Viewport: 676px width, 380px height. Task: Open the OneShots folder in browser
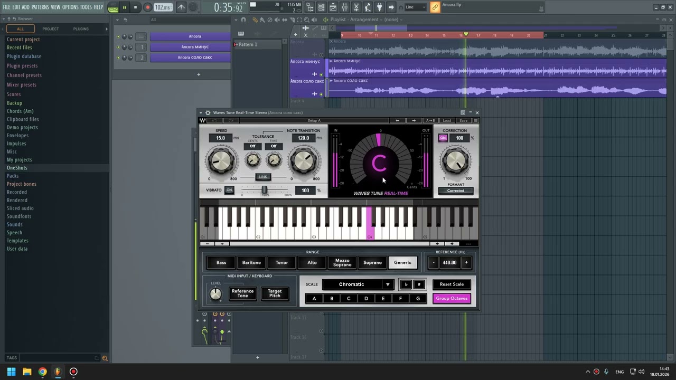(17, 168)
